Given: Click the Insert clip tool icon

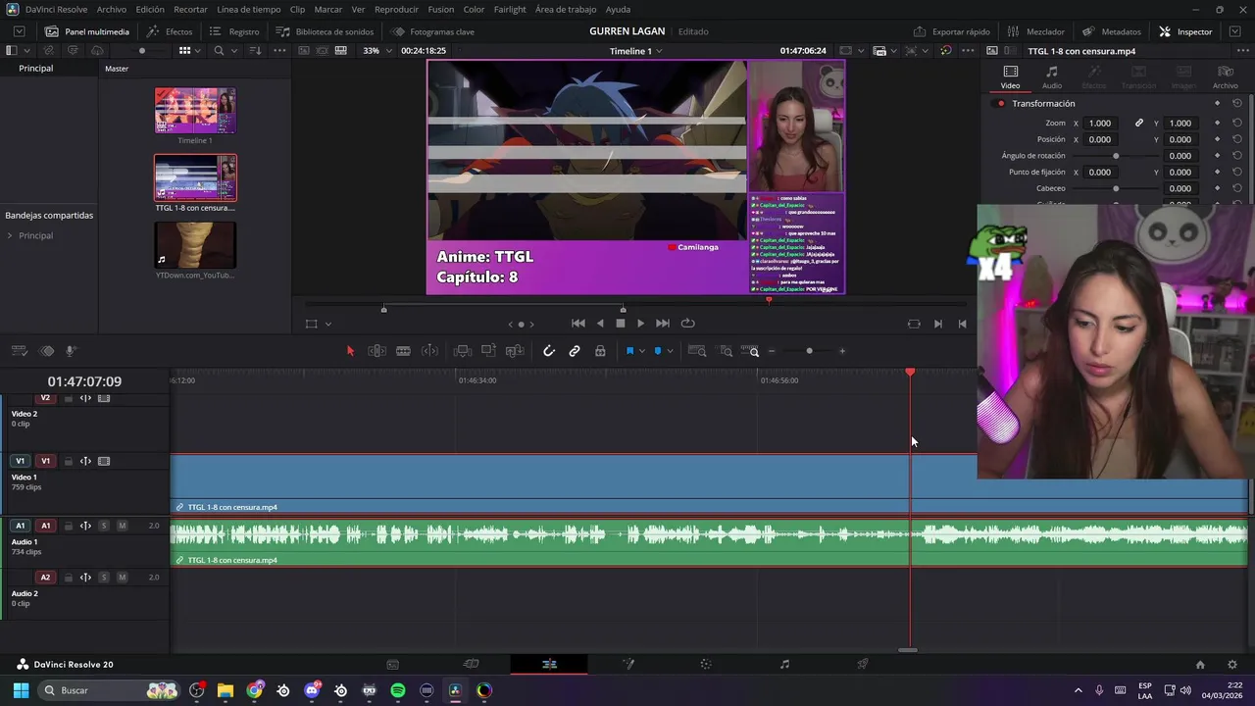Looking at the screenshot, I should pyautogui.click(x=463, y=351).
